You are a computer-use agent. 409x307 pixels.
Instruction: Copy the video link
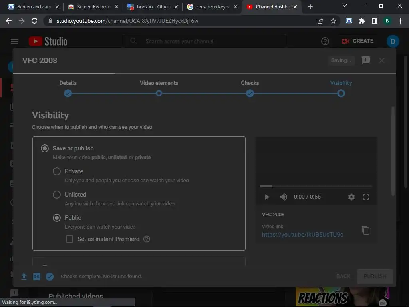[x=366, y=230]
